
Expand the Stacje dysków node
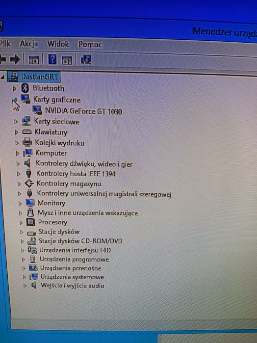click(22, 232)
